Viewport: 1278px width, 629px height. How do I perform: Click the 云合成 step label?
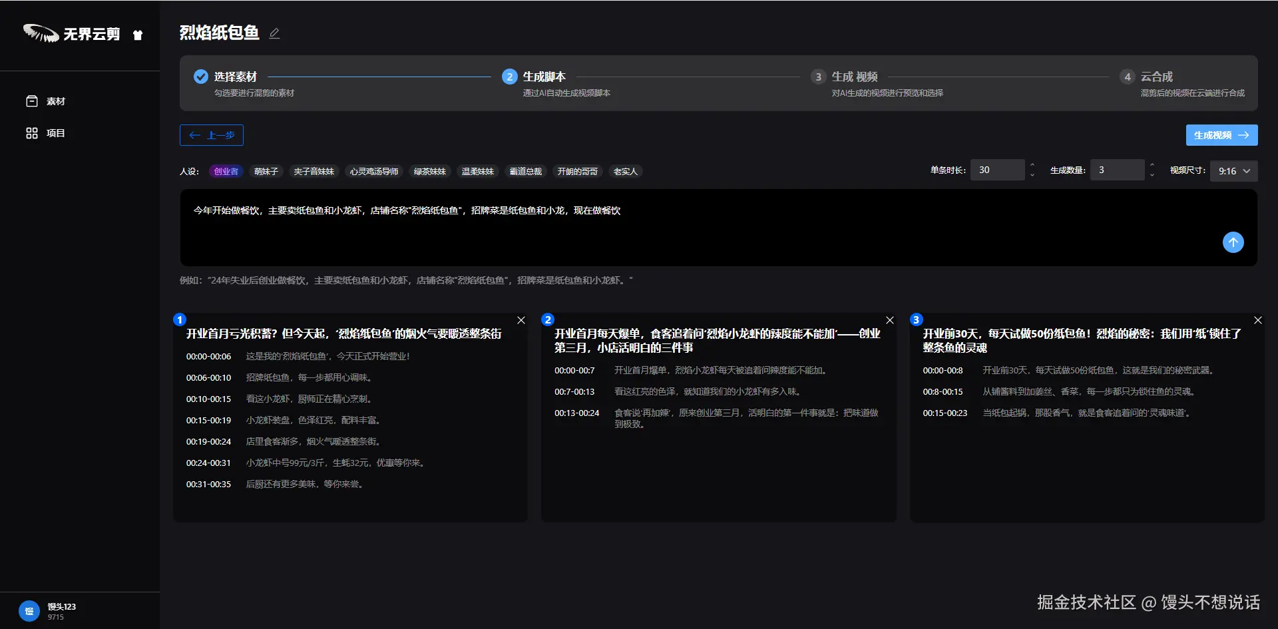pyautogui.click(x=1157, y=77)
